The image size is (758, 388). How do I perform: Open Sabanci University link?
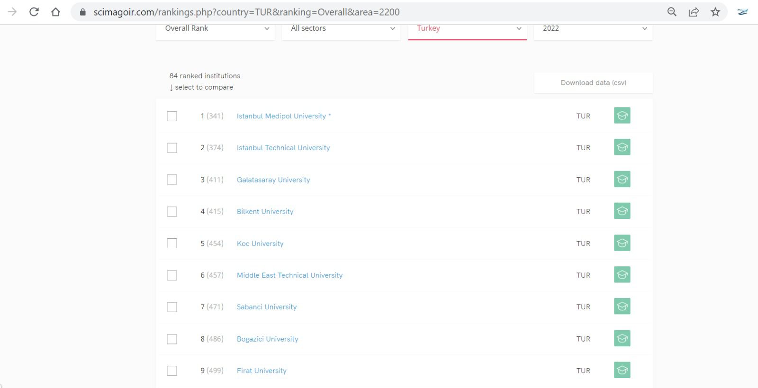pos(267,307)
